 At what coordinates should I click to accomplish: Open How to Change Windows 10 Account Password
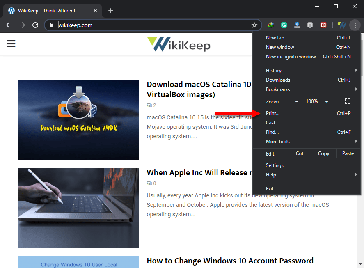230,261
